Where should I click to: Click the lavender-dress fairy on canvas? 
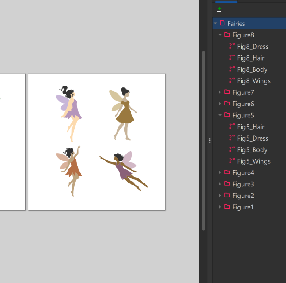pos(69,114)
